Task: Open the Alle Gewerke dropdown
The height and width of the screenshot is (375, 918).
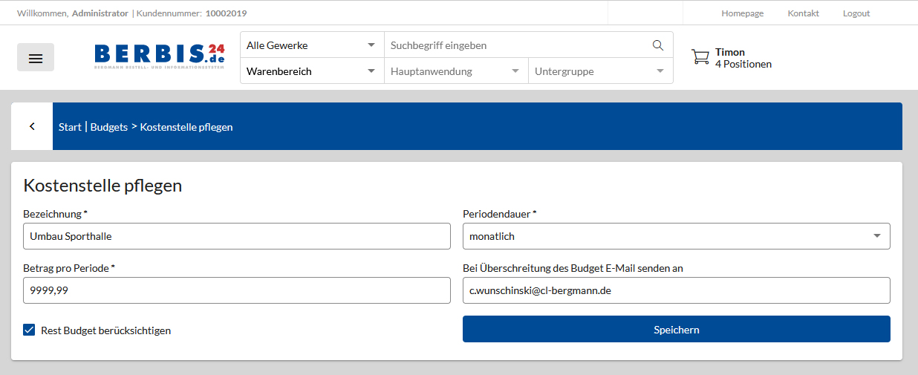Action: [312, 45]
